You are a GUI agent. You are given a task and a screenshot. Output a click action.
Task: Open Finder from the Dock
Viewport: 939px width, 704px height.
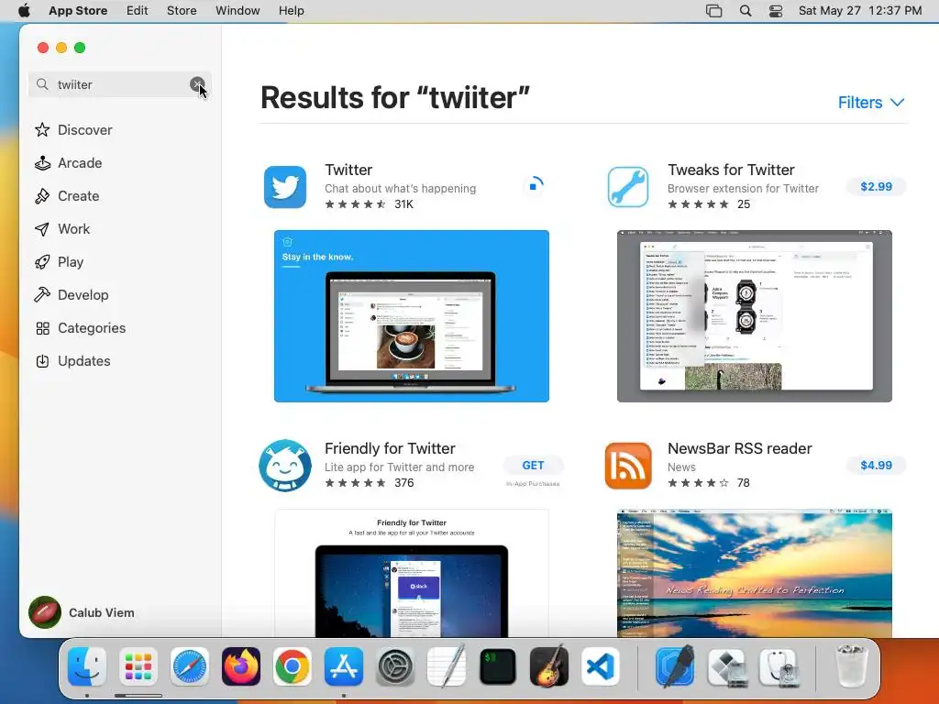[87, 666]
